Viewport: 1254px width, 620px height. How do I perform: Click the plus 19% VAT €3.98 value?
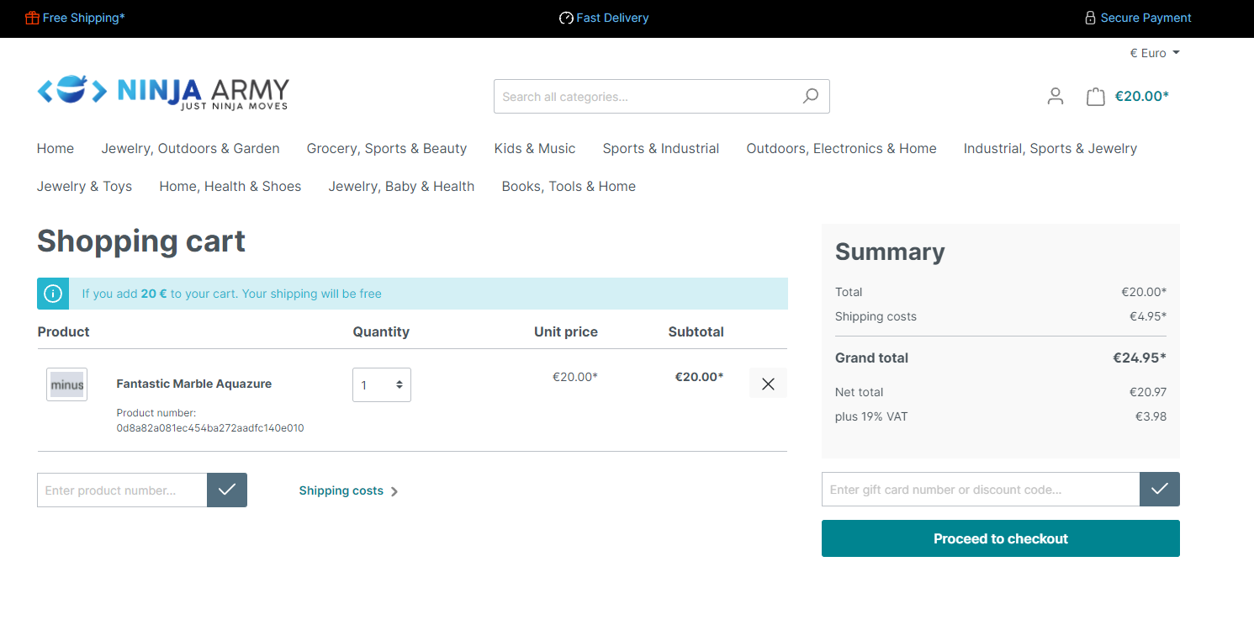(x=1151, y=416)
